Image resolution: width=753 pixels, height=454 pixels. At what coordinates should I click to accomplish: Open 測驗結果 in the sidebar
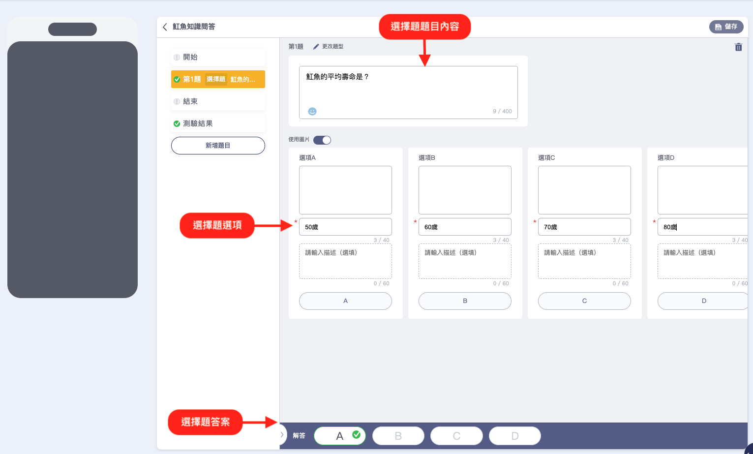coord(218,123)
